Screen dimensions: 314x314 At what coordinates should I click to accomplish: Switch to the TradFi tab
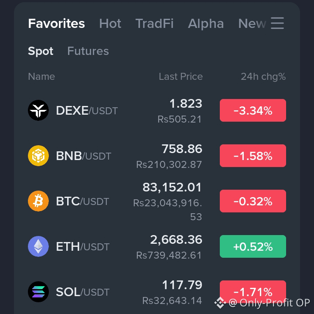[154, 24]
